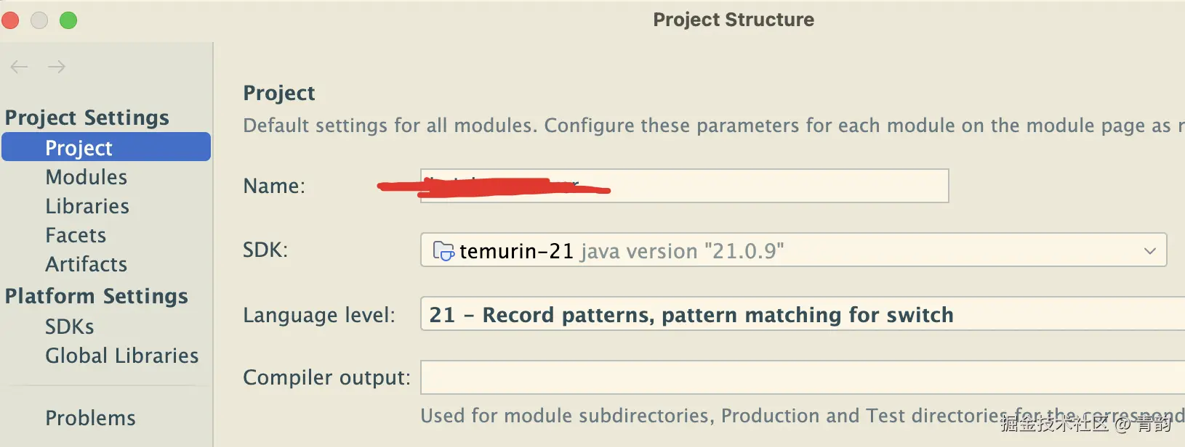Click the forward navigation arrow
The image size is (1185, 447).
57,67
